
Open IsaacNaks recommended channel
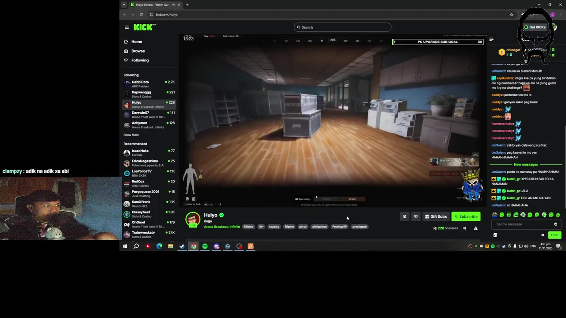pos(149,153)
